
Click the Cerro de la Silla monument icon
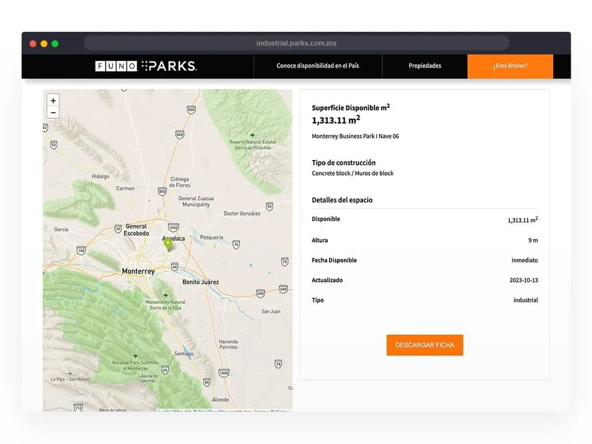pos(165,295)
